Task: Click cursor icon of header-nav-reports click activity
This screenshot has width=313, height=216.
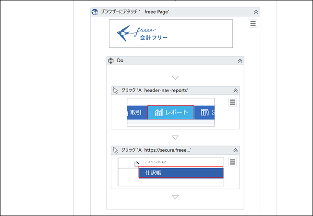Action: (115, 91)
